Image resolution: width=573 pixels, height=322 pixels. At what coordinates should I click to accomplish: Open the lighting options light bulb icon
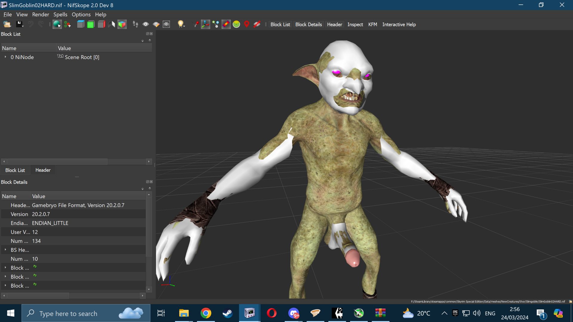click(x=180, y=24)
